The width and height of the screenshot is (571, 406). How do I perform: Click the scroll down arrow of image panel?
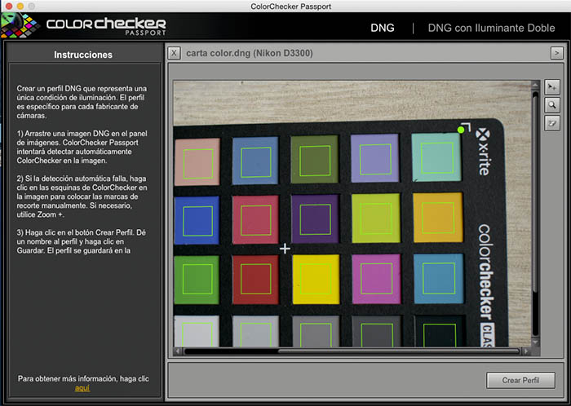pos(535,342)
